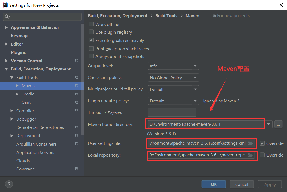
Task: Expand the Debugger node arrow
Action: 12,119
